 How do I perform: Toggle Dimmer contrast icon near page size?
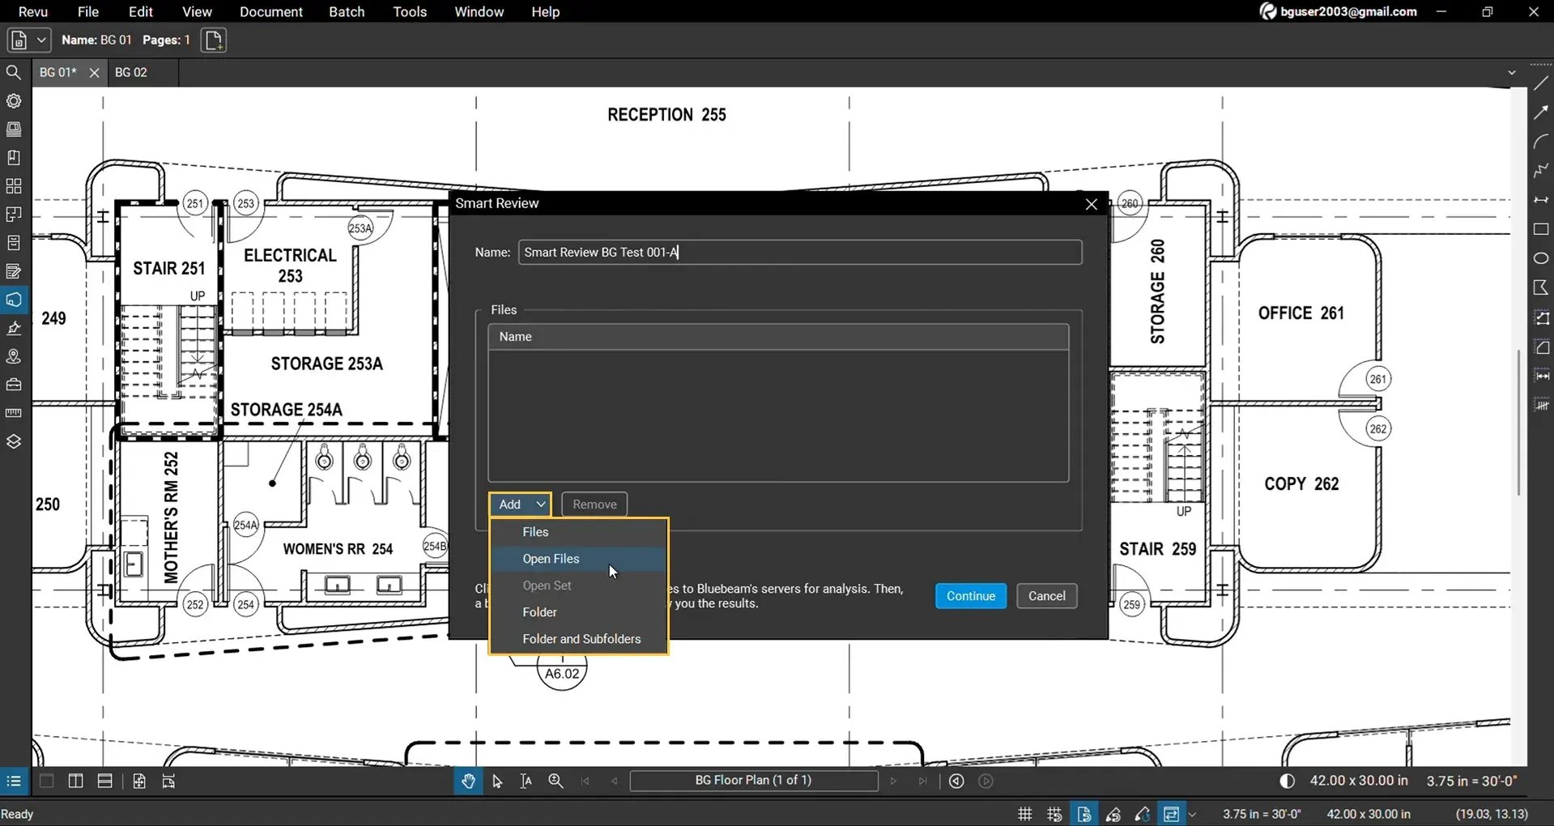point(1287,781)
